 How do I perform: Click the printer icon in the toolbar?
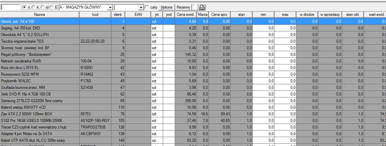202,7
